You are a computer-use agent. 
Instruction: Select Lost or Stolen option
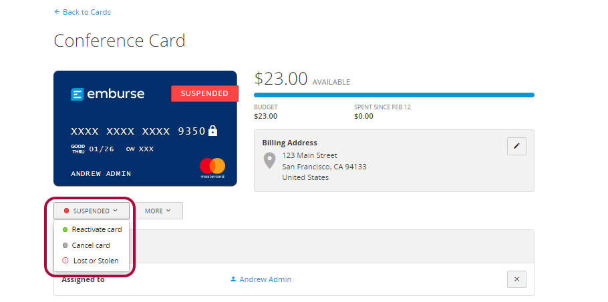[96, 261]
